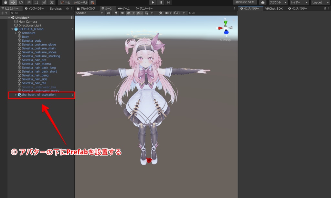Viewport: 331px width, 198px height.
Task: Toggle 2D view mode in Scene toolbar
Action: (x=108, y=13)
